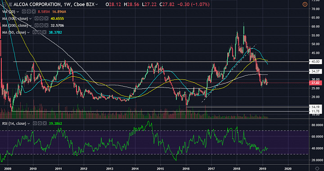This screenshot has width=324, height=171.
Task: Expand the MA (50, close) dropdown arrow
Action: coord(28,33)
